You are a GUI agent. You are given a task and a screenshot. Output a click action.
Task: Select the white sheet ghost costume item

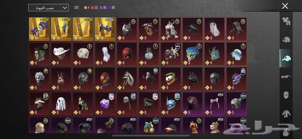point(61,103)
